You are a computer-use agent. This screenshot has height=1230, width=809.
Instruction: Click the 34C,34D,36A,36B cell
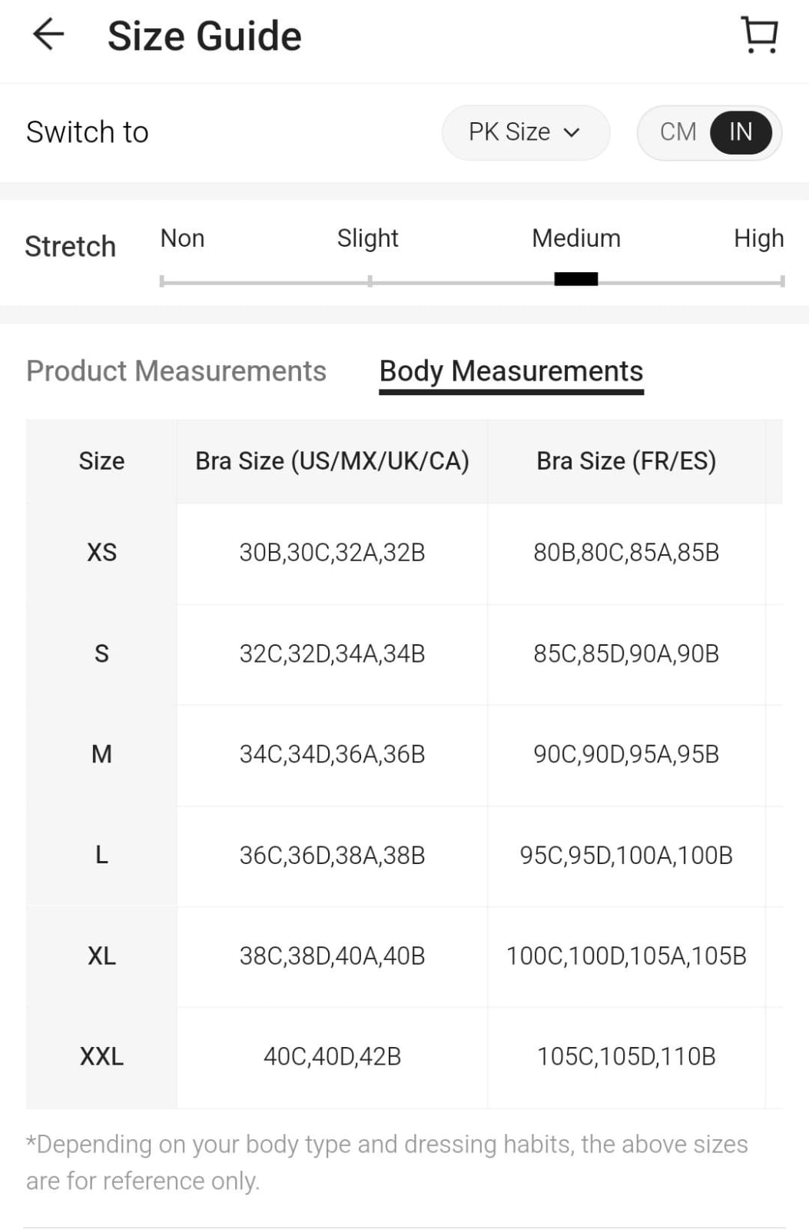tap(332, 755)
